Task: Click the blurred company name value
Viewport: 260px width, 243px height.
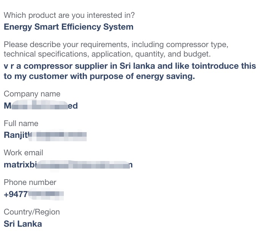Action: (41, 106)
